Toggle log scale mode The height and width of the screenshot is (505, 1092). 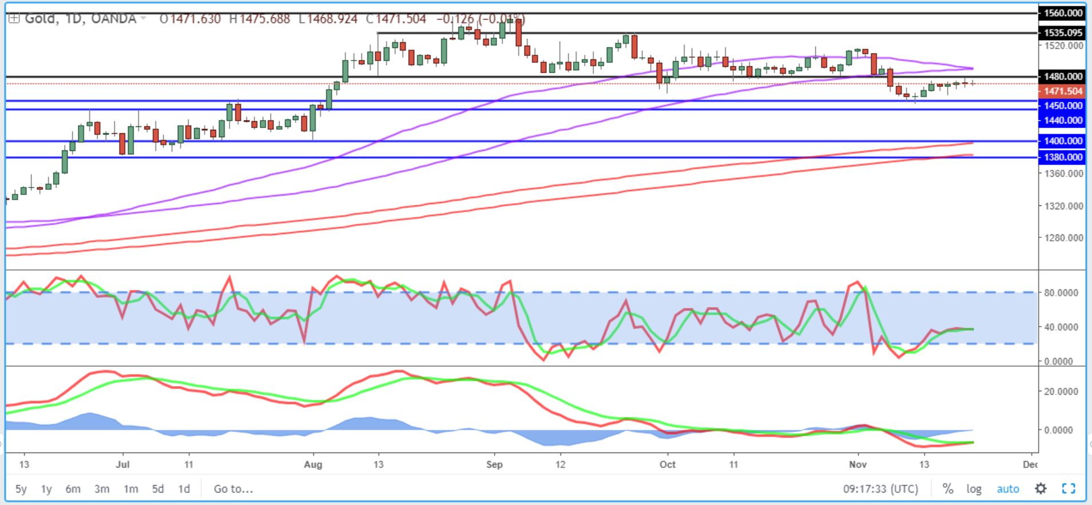click(974, 489)
